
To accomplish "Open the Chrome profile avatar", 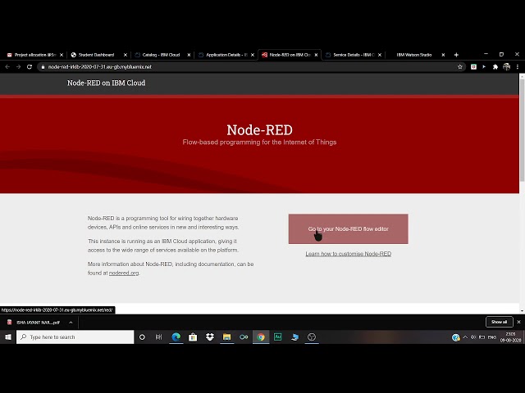I will (507, 67).
